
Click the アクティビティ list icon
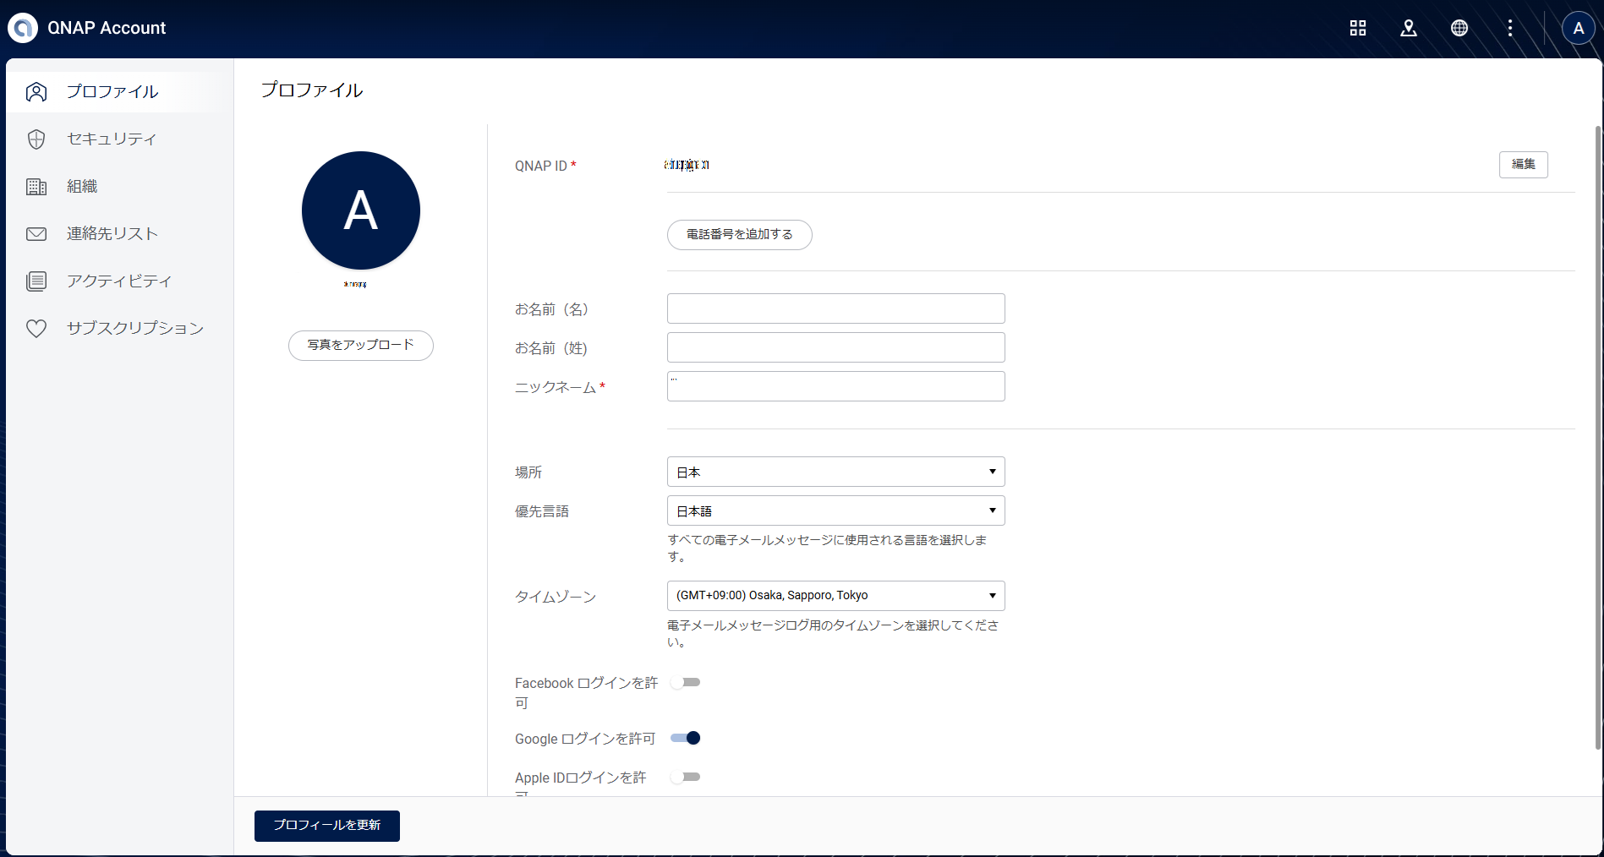[36, 281]
